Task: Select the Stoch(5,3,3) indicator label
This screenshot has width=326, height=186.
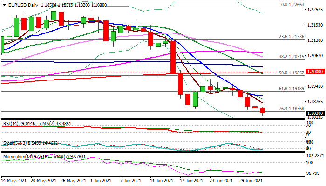Action: pyautogui.click(x=15, y=143)
